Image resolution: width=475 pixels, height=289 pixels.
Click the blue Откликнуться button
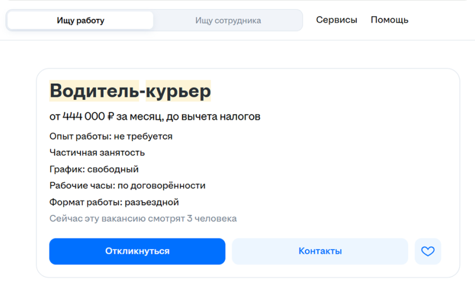137,251
